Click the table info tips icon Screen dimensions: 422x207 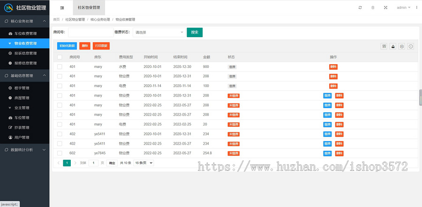point(411,46)
